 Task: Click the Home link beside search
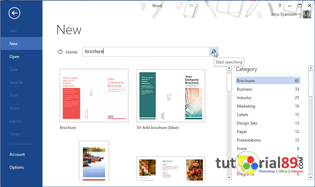pyautogui.click(x=71, y=52)
